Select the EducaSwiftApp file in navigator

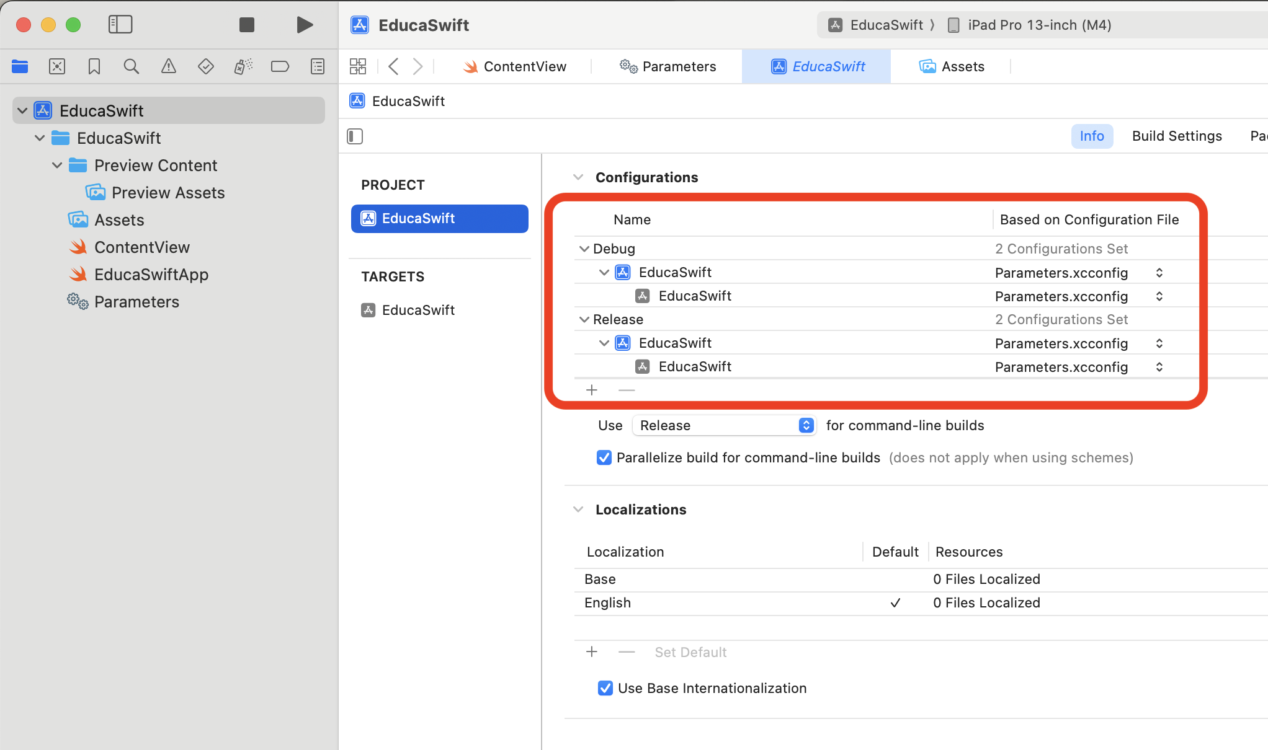click(x=151, y=275)
